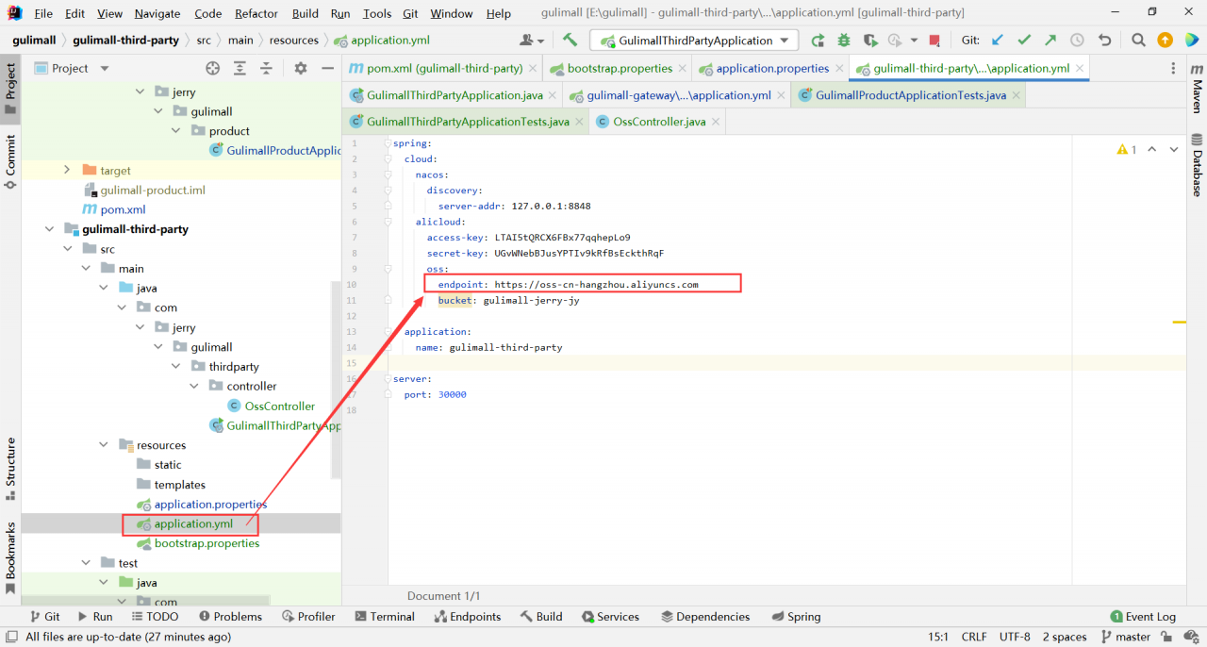Viewport: 1207px width, 647px height.
Task: Open the Bookmarks tool window
Action: pyautogui.click(x=10, y=558)
